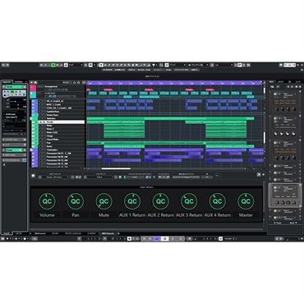This screenshot has height=304, width=304.
Task: Click the Pan QC knob
Action: coord(76,201)
